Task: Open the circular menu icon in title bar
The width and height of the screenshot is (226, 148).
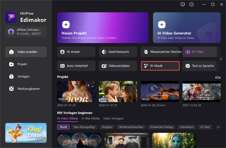Action: tap(192, 4)
